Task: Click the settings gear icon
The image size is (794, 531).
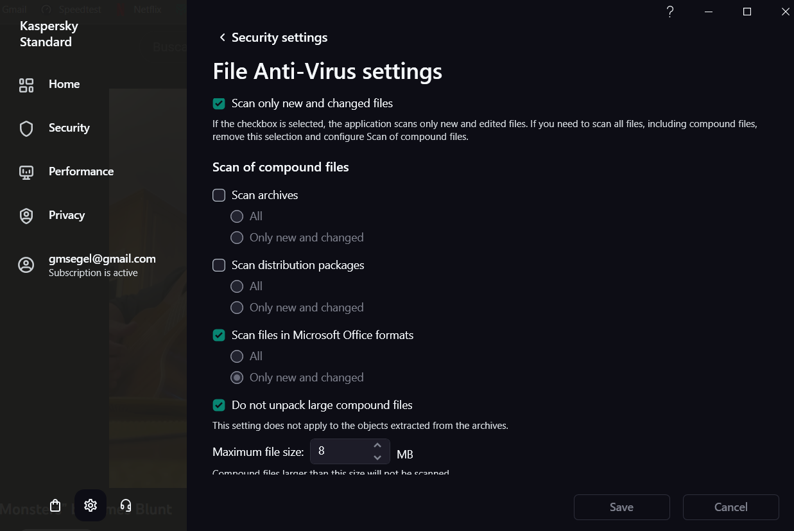Action: (x=91, y=505)
